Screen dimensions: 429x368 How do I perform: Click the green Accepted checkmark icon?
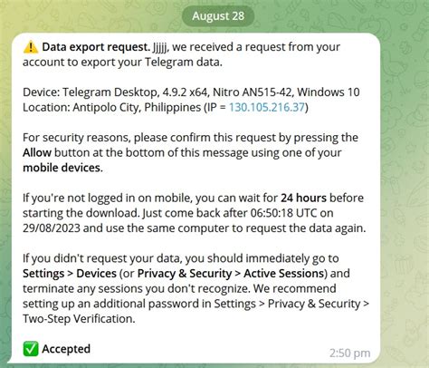tap(31, 349)
